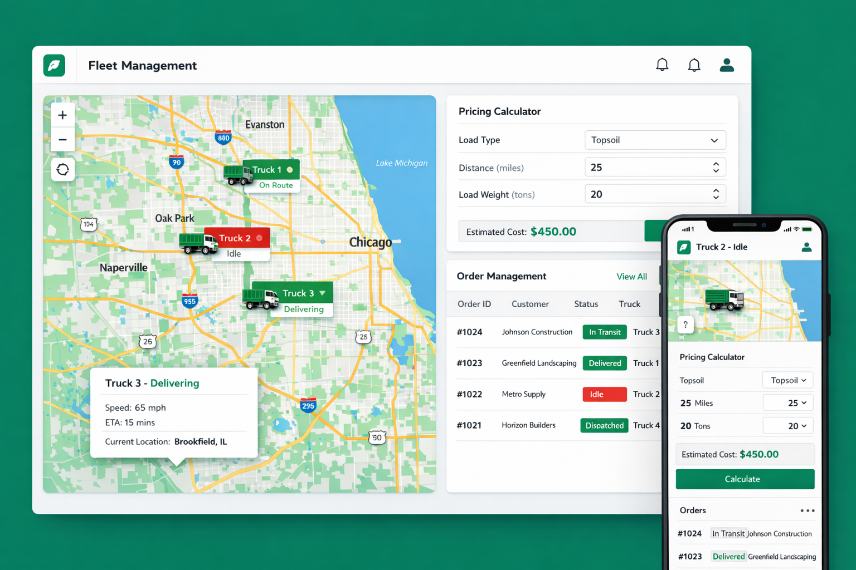Open mobile Topsoil dropdown selector

click(x=787, y=380)
